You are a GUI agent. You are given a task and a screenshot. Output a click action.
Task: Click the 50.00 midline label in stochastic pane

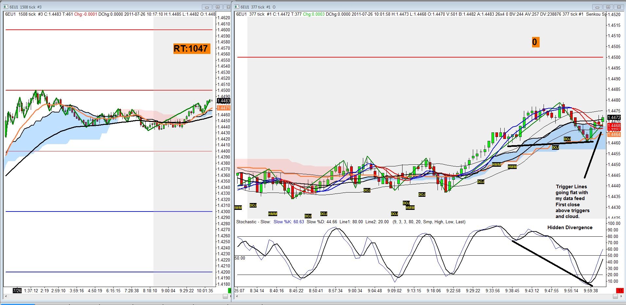click(240, 258)
